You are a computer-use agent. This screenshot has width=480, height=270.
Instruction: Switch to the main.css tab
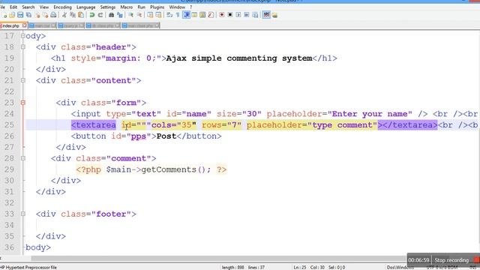point(42,25)
